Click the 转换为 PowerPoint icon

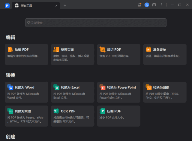[103, 87]
